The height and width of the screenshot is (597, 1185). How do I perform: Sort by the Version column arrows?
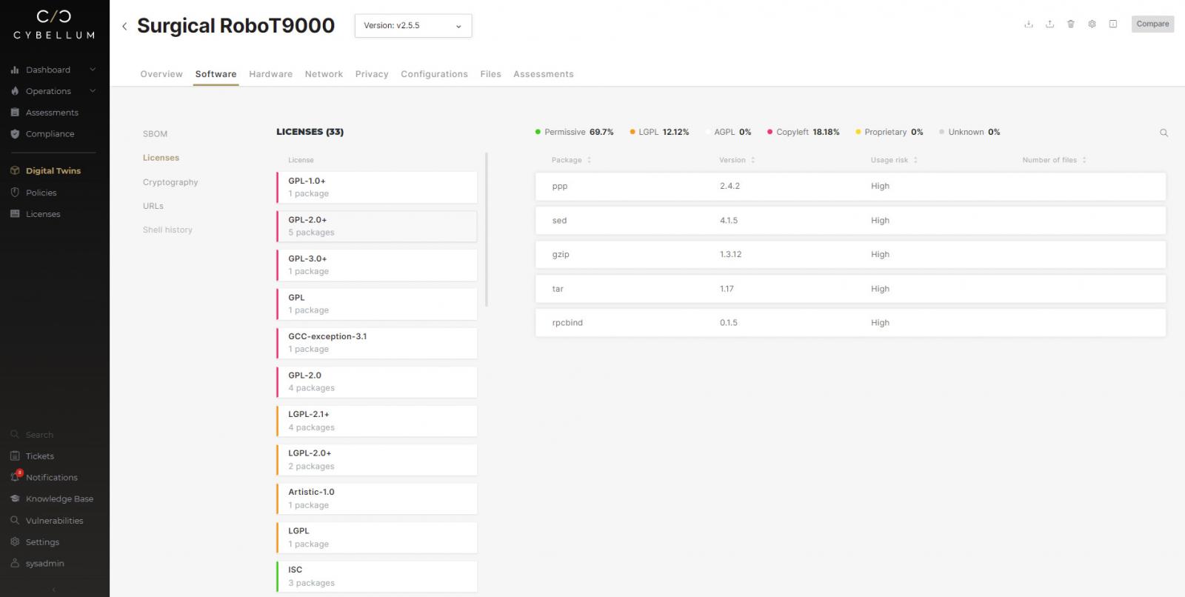pyautogui.click(x=752, y=160)
